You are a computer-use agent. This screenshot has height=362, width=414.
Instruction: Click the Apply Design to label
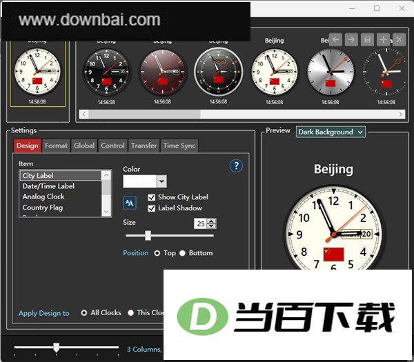pyautogui.click(x=44, y=313)
